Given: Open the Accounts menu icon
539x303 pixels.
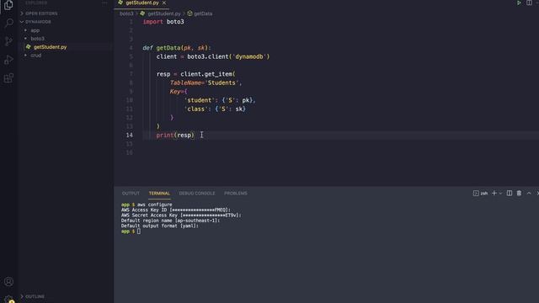Looking at the screenshot, I should [8, 282].
